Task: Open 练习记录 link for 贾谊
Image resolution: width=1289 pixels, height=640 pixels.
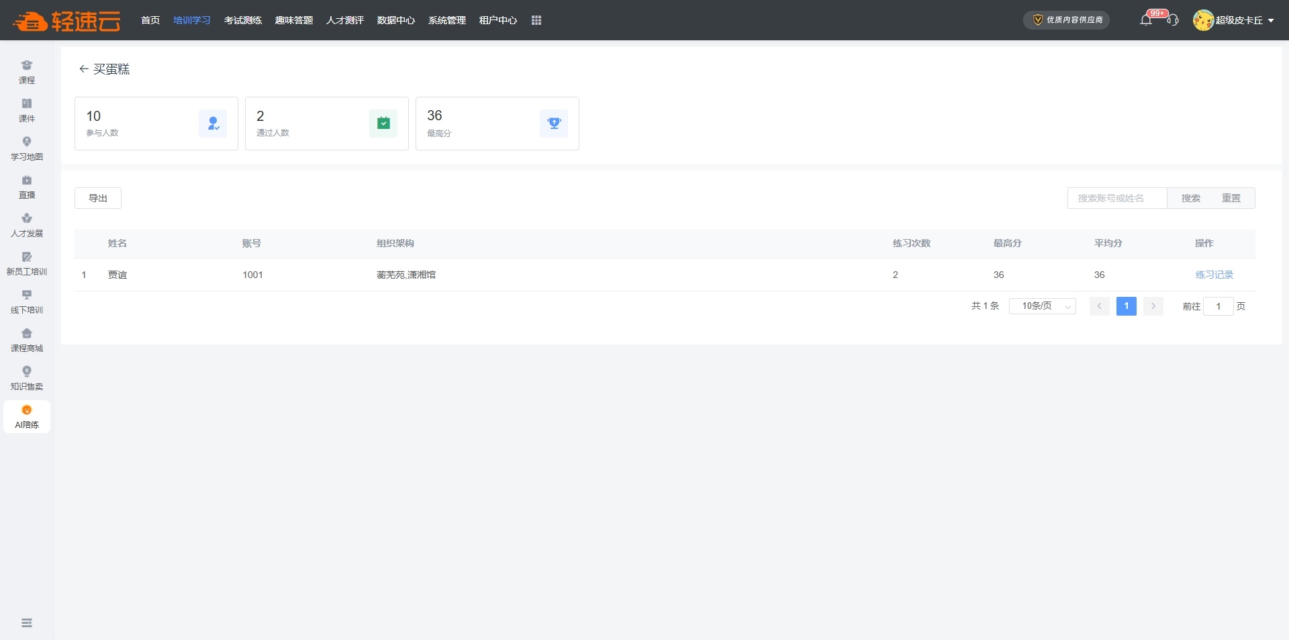Action: [x=1214, y=275]
